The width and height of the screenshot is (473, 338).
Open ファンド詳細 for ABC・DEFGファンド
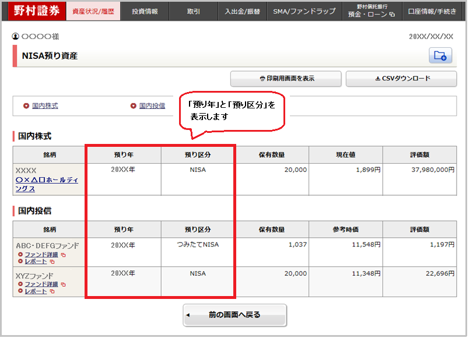[41, 255]
